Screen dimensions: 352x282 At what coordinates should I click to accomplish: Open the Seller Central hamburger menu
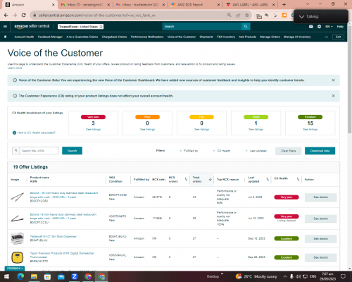click(5, 27)
